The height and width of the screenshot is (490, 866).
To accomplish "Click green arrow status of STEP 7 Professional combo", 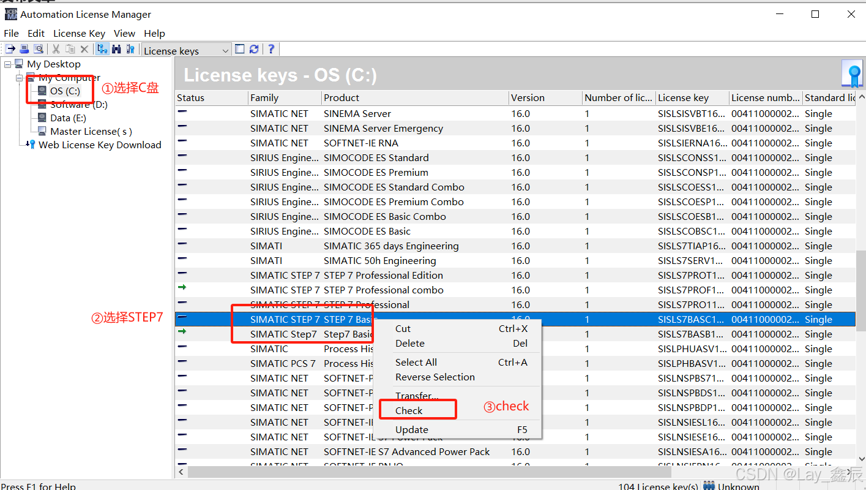I will [x=182, y=287].
